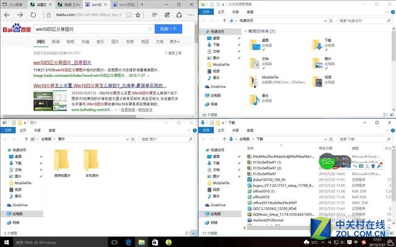Open the 下载 folder icon in 常用文件夹

(x=317, y=45)
